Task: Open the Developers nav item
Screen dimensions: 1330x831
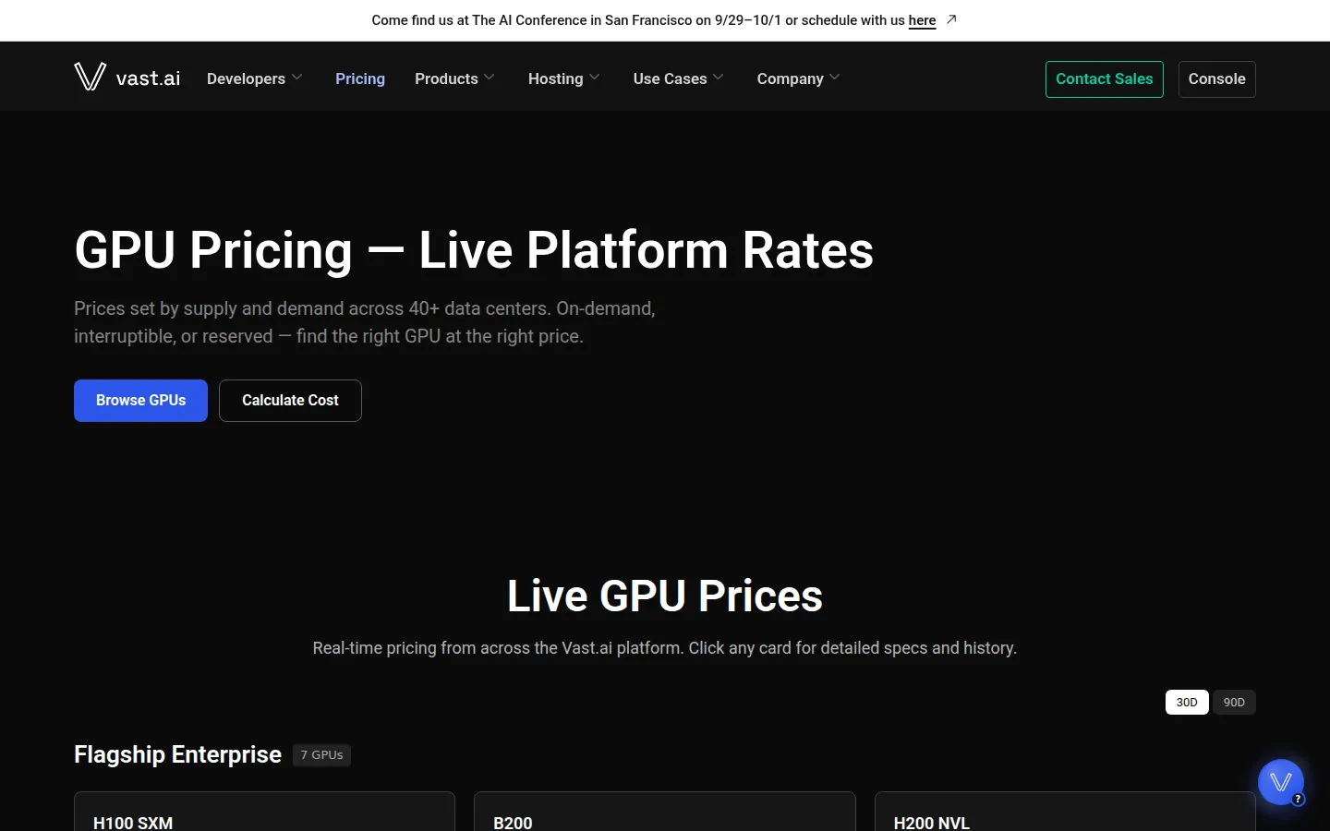Action: click(x=246, y=78)
